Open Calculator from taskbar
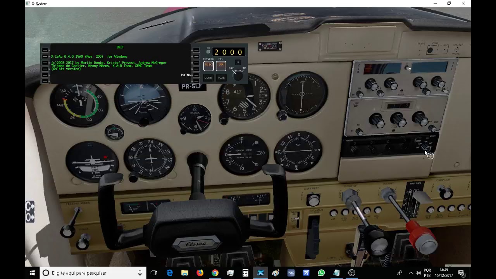Viewport: 496px width, 279px height. (x=245, y=273)
